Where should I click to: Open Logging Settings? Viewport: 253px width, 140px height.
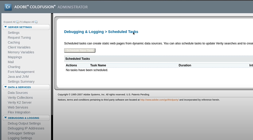[20, 138]
